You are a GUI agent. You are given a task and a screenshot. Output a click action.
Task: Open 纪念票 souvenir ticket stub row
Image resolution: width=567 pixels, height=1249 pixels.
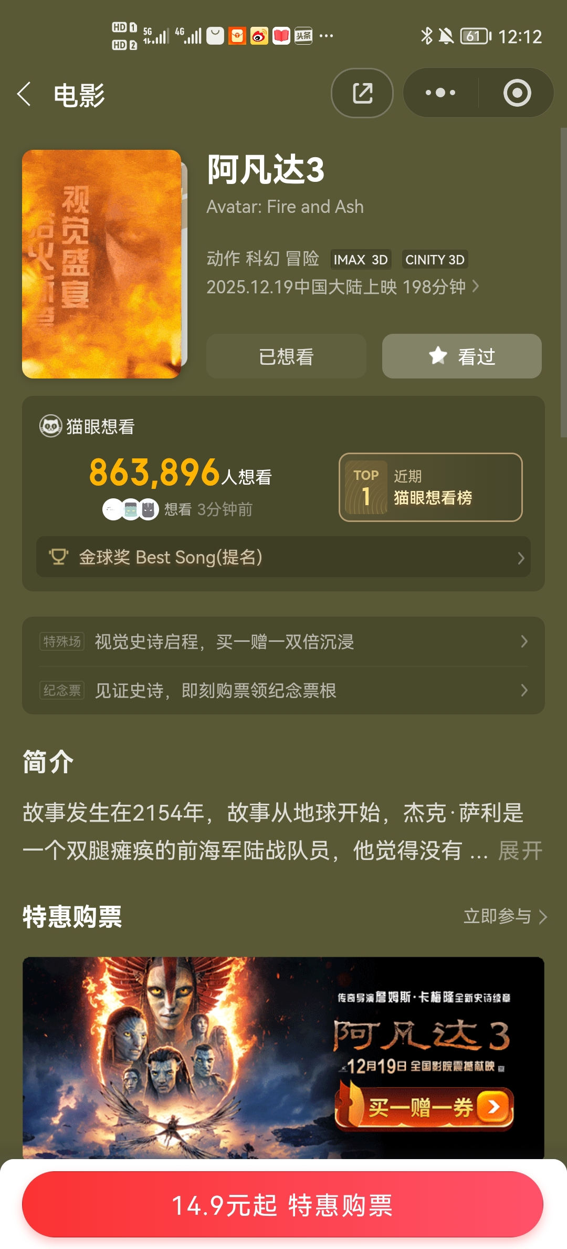[283, 690]
